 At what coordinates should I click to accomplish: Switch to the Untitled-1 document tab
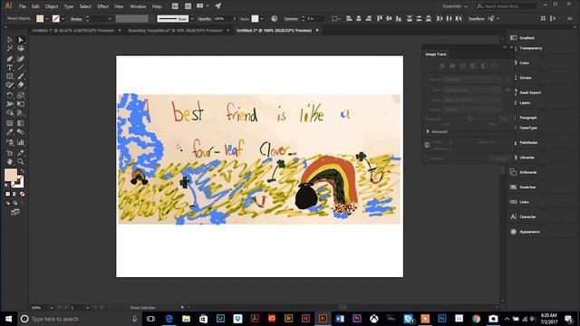click(x=72, y=30)
